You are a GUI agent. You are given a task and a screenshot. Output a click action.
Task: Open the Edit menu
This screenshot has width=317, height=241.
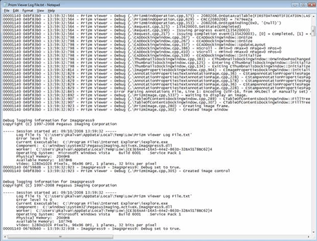pos(16,10)
